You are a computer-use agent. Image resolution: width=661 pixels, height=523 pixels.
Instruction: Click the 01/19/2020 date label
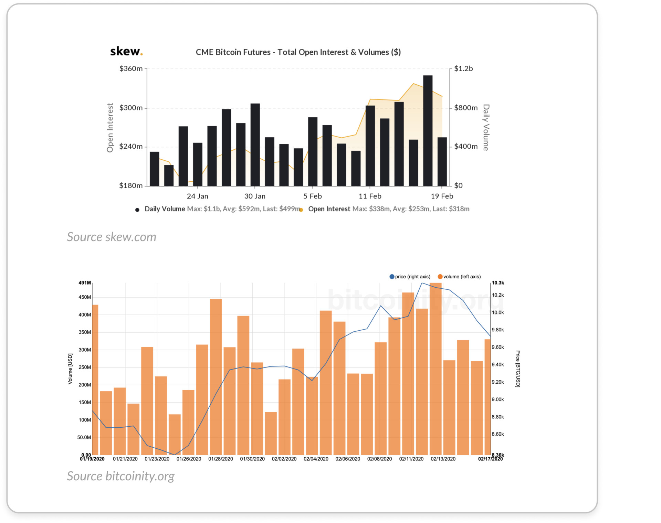tap(92, 459)
